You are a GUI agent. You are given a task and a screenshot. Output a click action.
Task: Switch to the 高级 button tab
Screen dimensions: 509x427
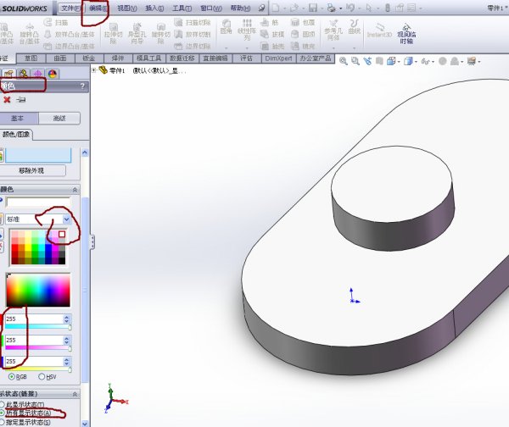(x=59, y=119)
